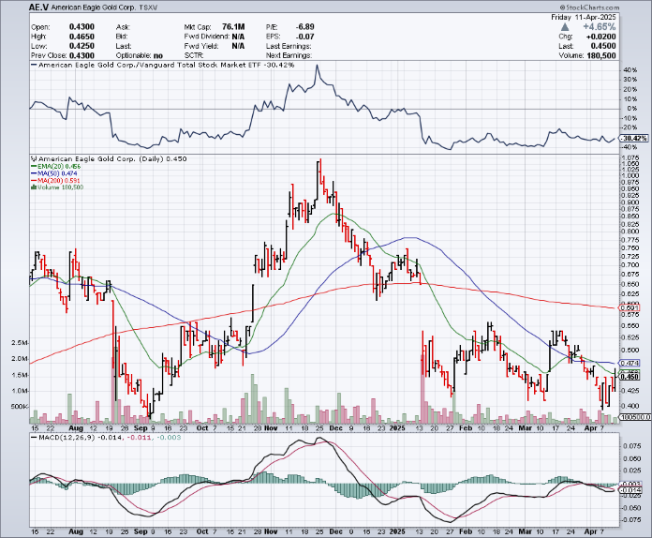Image resolution: width=652 pixels, height=538 pixels.
Task: Click the 0.450 last price tag
Action: 630,376
